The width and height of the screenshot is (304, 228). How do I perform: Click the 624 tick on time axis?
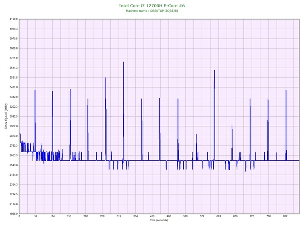(x=219, y=216)
